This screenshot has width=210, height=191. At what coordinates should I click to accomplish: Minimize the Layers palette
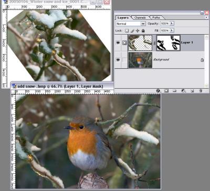(202, 13)
